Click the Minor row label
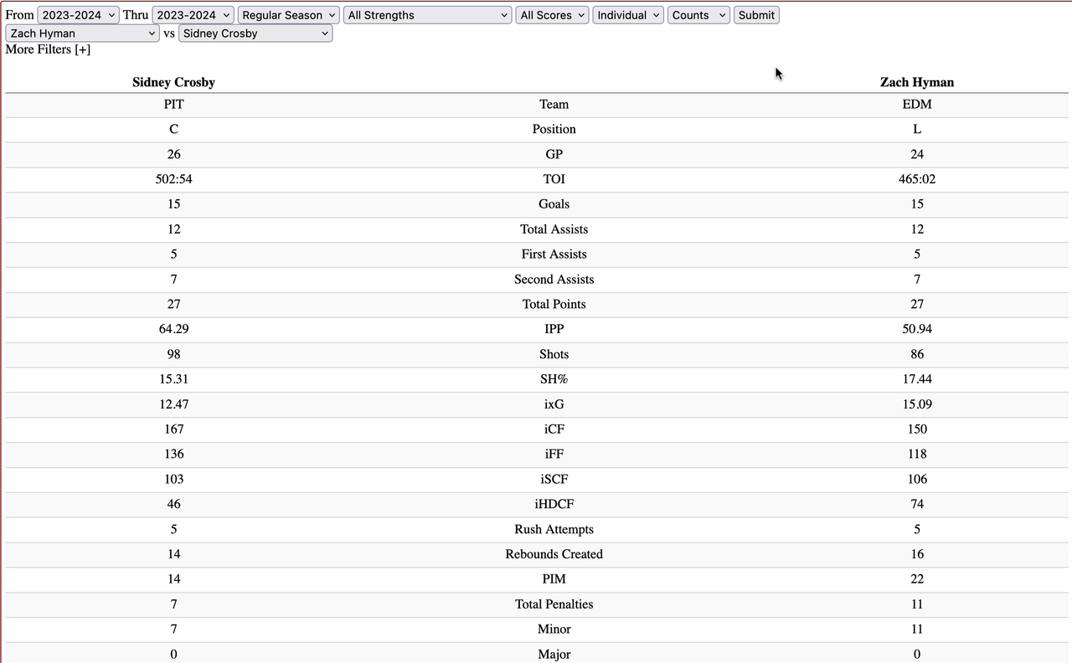Image resolution: width=1072 pixels, height=663 pixels. click(554, 630)
